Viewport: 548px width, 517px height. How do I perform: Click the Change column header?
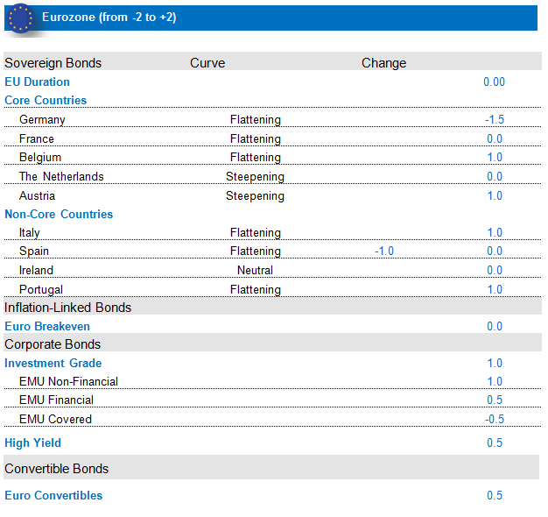tap(384, 63)
